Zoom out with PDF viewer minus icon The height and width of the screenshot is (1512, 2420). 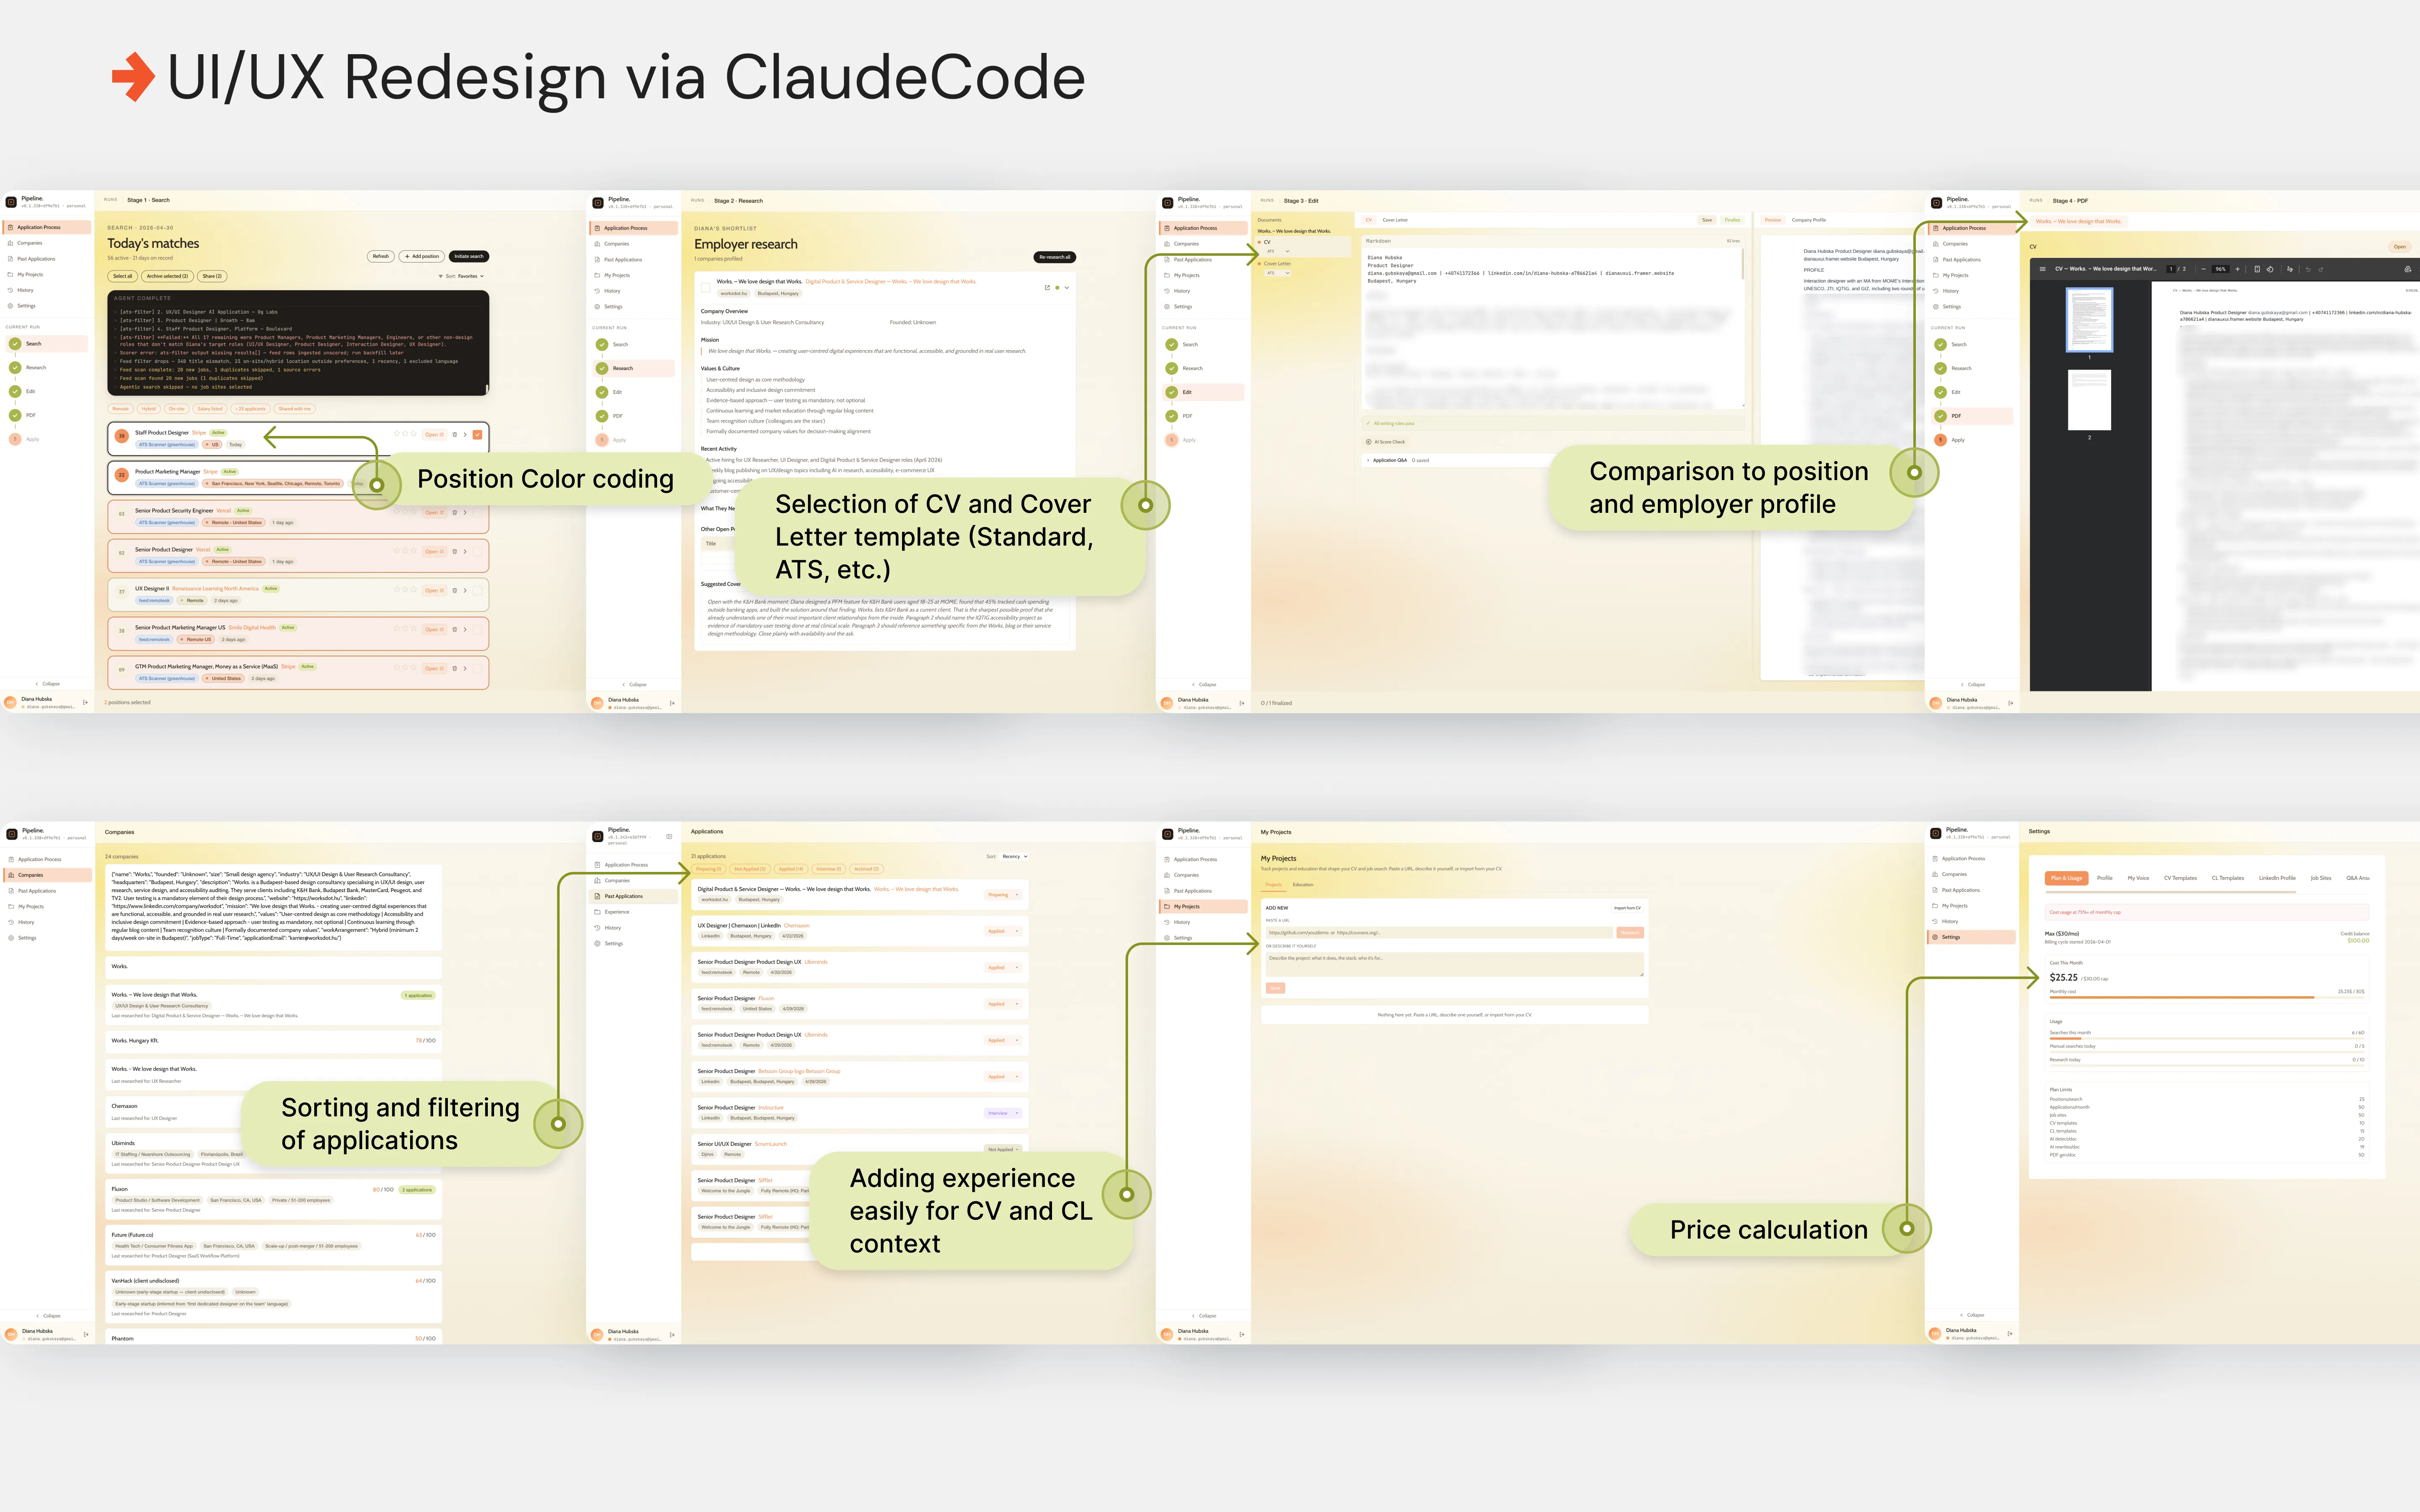tap(2203, 269)
